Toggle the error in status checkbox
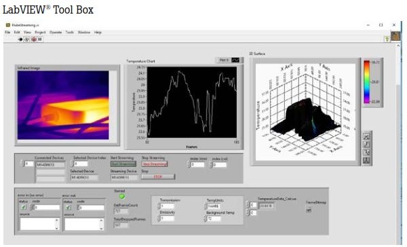Viewport: 407px width, 247px height. click(x=24, y=207)
